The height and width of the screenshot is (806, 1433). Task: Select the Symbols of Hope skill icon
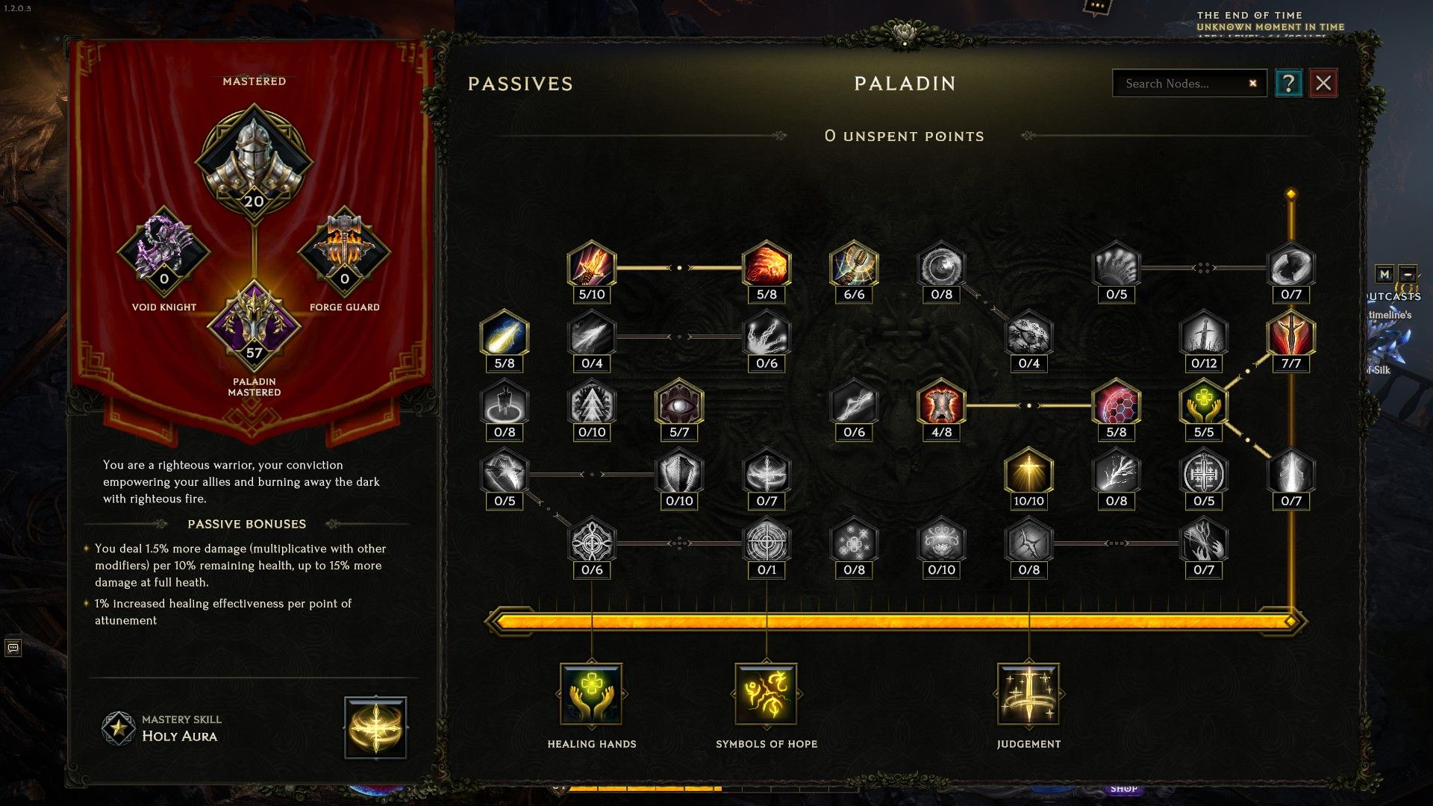(766, 694)
